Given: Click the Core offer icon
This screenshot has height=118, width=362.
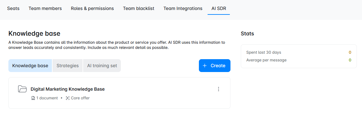Looking at the screenshot, I should (x=67, y=98).
